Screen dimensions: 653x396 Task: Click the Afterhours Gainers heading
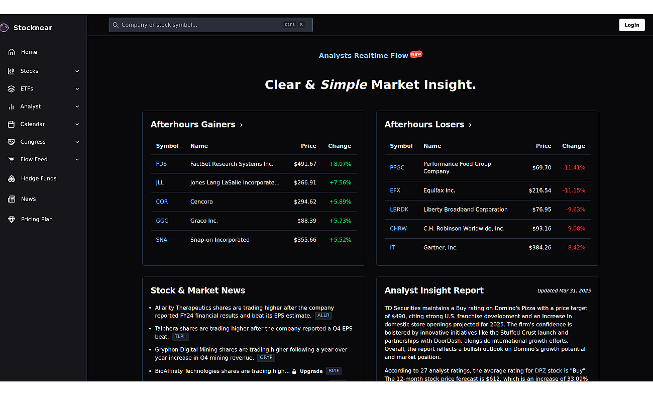[x=193, y=125]
